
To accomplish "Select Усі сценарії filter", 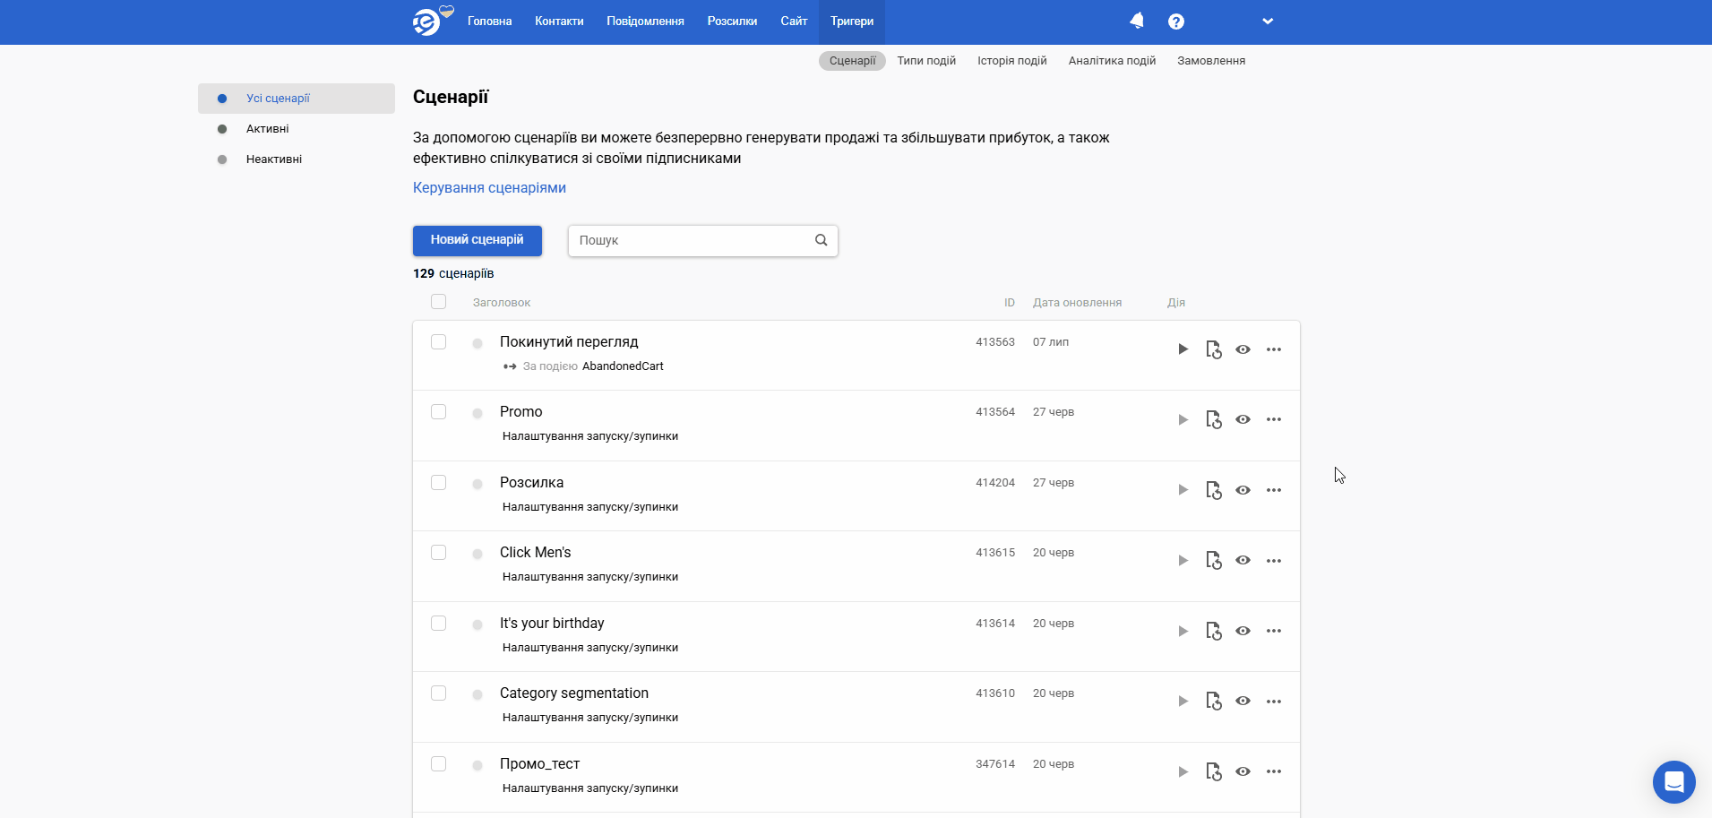I will click(297, 99).
